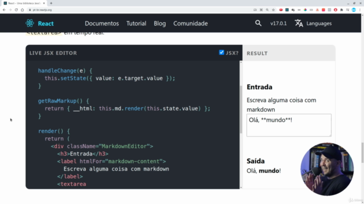Image resolution: width=364 pixels, height=204 pixels.
Task: Select the React browser tab
Action: pos(24,3)
